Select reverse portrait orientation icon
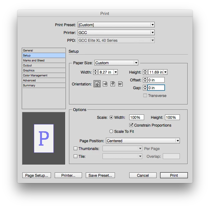The image size is (210, 208). pyautogui.click(x=113, y=84)
